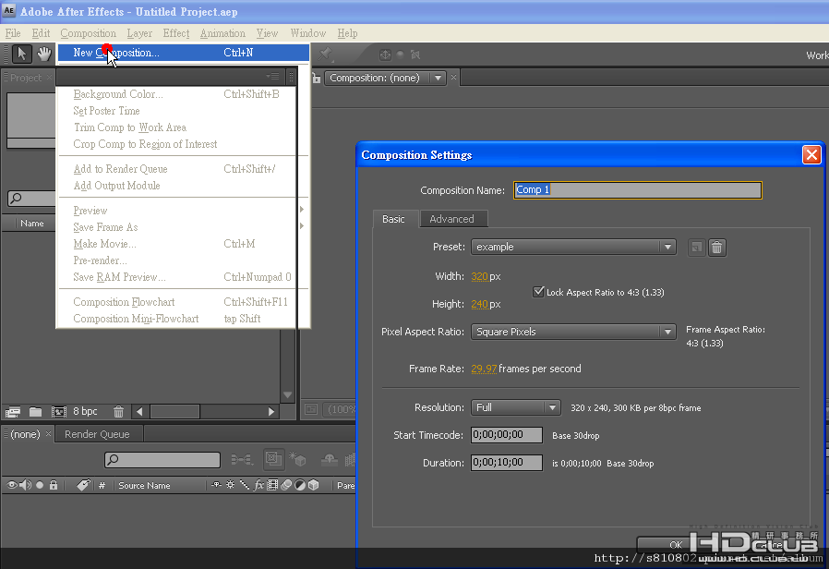Switch to the Advanced tab
This screenshot has width=829, height=569.
pos(451,219)
